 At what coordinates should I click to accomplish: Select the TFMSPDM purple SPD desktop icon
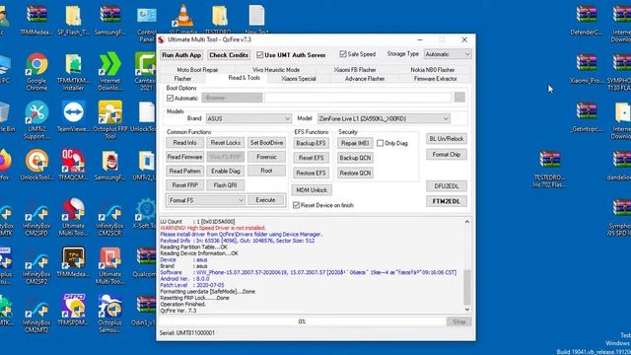click(73, 310)
